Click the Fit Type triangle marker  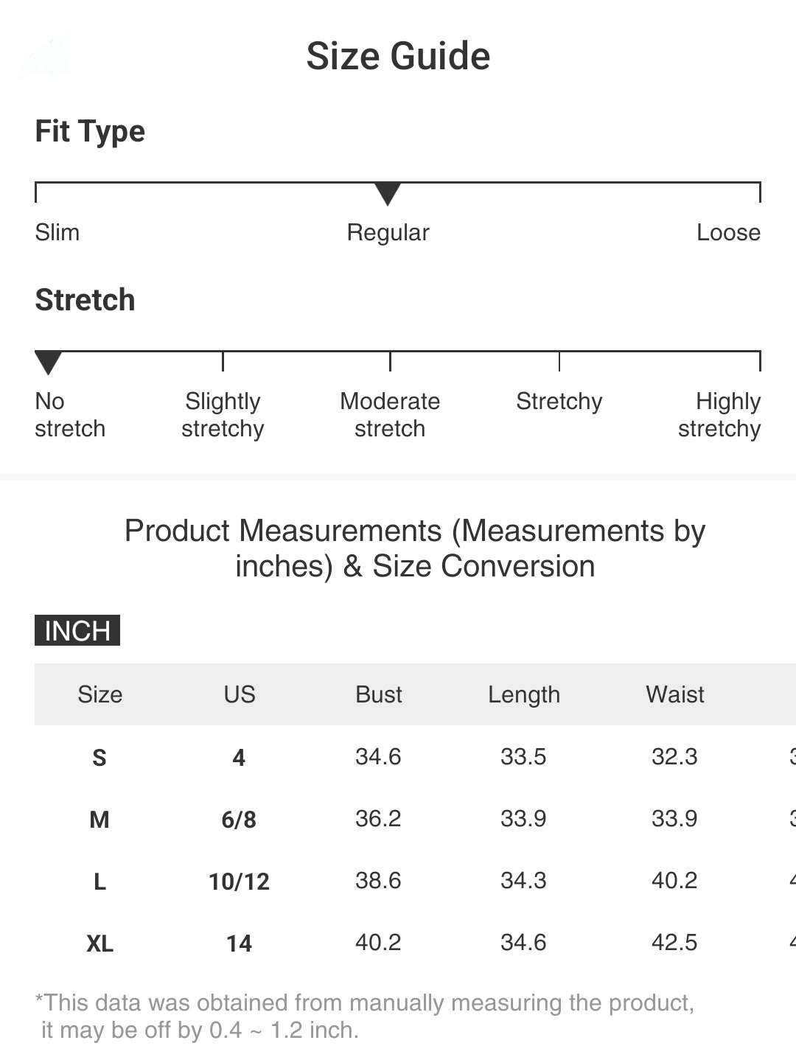click(388, 194)
